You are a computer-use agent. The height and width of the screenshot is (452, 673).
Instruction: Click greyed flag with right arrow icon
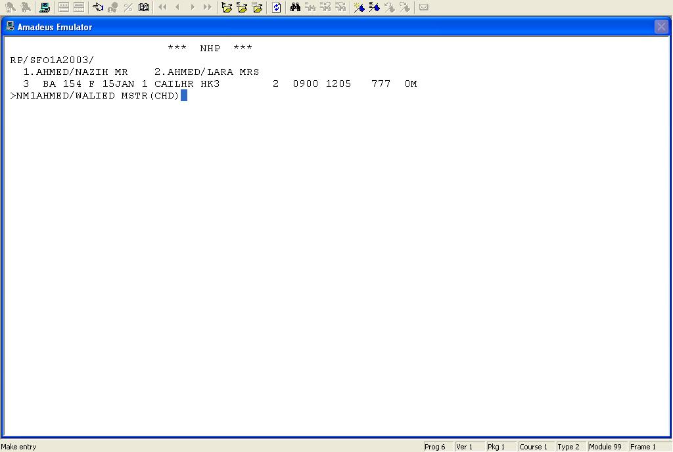point(405,7)
